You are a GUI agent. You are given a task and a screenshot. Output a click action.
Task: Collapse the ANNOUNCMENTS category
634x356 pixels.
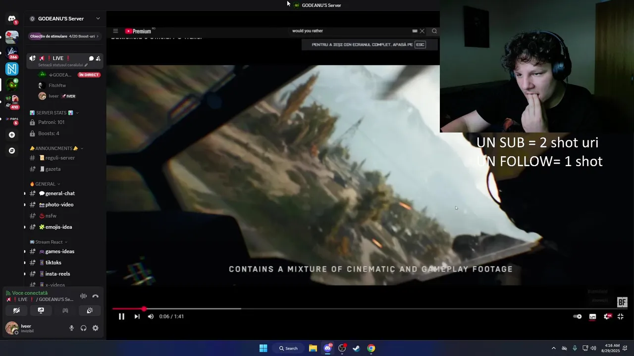[56, 148]
